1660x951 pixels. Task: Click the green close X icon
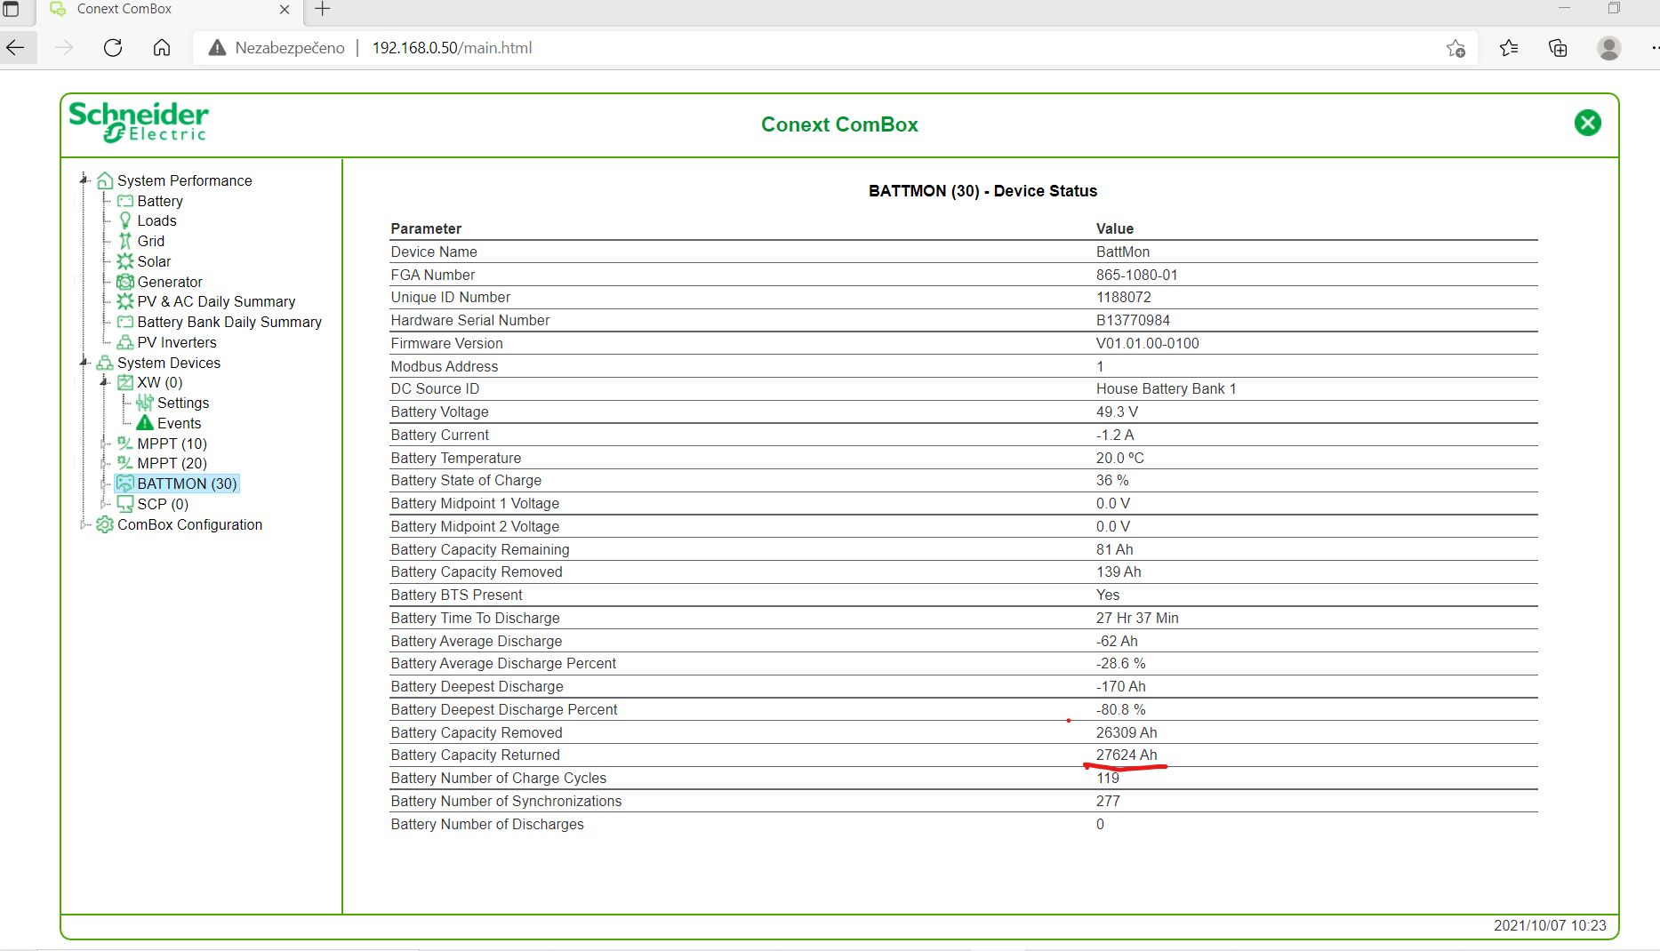point(1587,123)
